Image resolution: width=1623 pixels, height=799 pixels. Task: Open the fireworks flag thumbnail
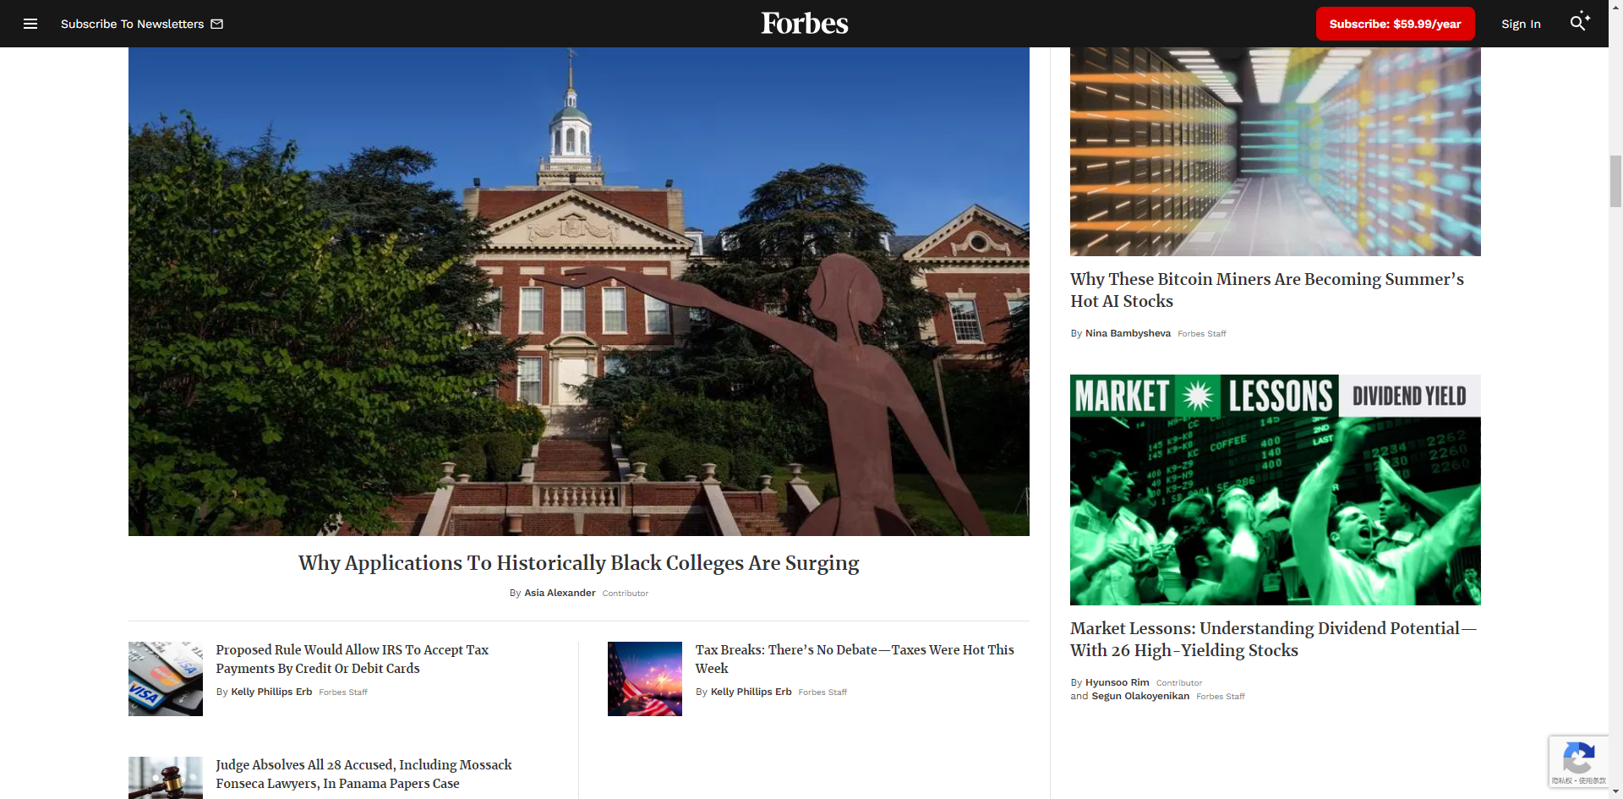[645, 679]
